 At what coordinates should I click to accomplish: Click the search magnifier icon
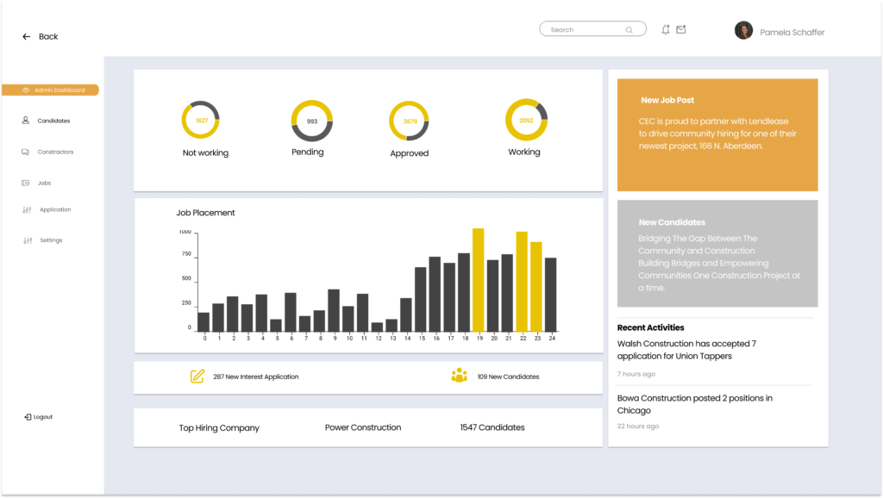pos(629,30)
